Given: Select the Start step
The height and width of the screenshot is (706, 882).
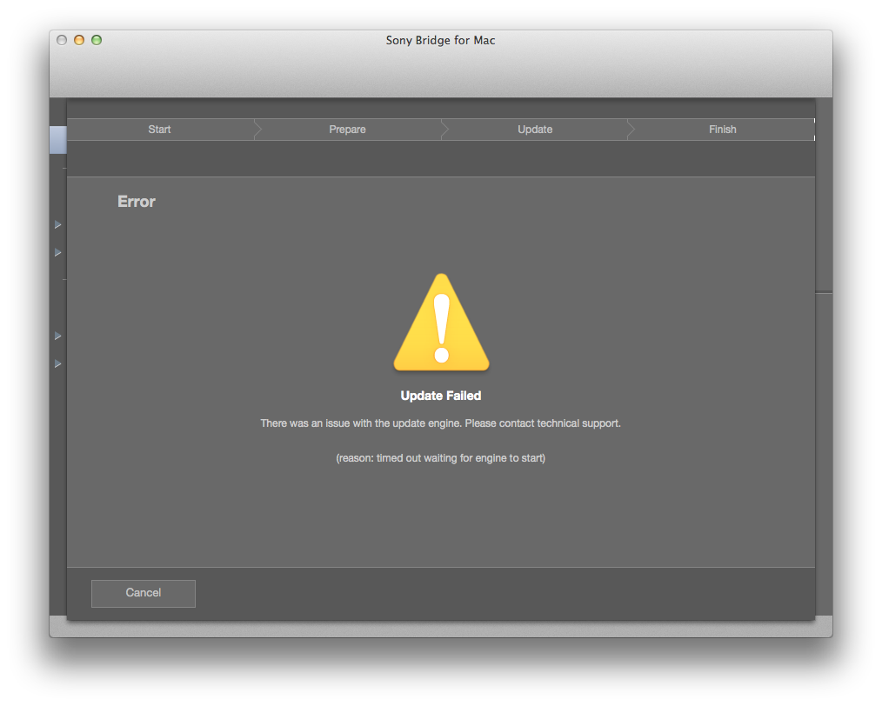Looking at the screenshot, I should tap(160, 130).
